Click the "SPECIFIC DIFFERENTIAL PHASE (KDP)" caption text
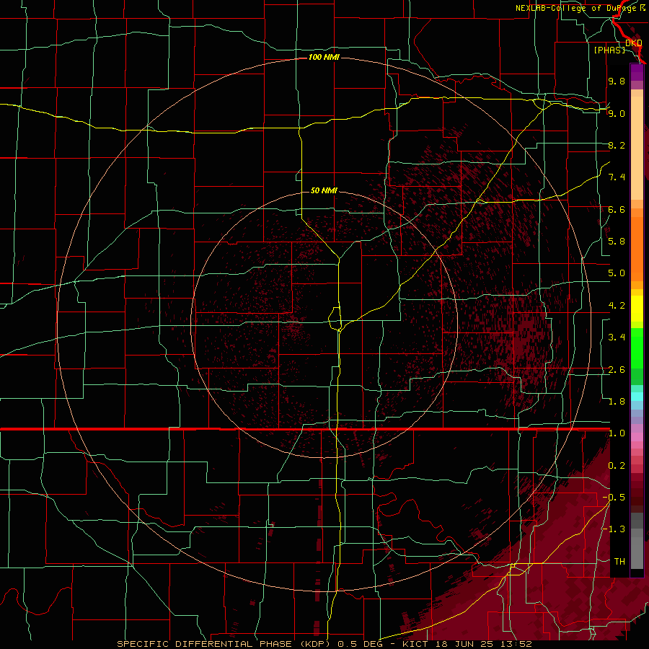The width and height of the screenshot is (649, 649). 225,644
